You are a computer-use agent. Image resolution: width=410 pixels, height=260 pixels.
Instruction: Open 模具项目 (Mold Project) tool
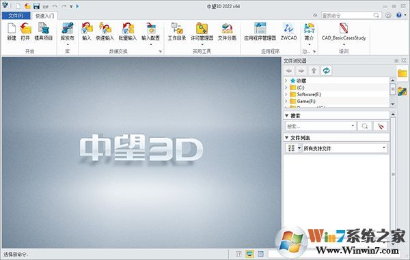click(x=44, y=31)
